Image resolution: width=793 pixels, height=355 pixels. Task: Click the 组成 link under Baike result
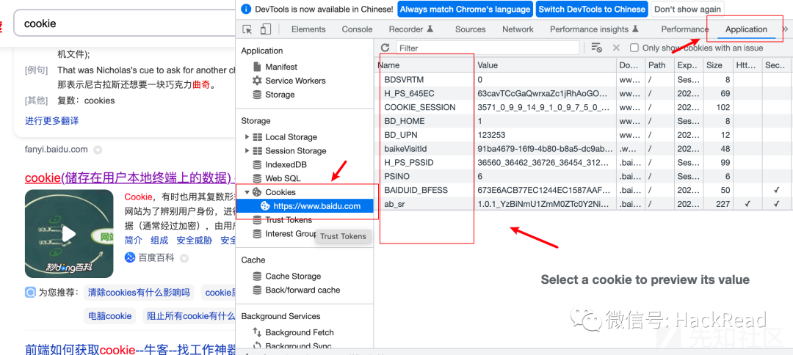click(x=159, y=241)
